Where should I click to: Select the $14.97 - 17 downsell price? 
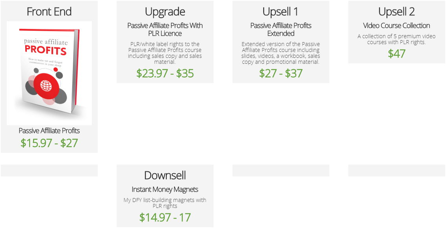point(165,217)
